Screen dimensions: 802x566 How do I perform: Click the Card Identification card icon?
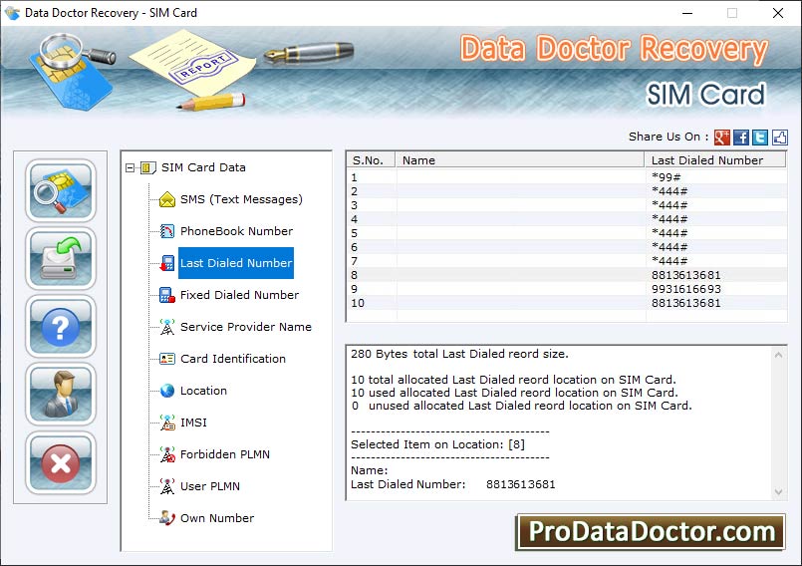166,359
